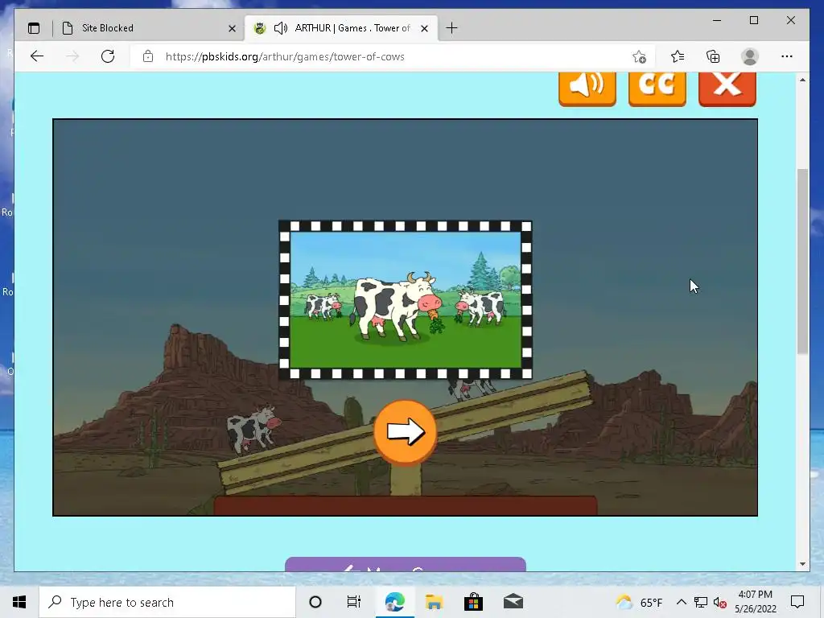Open the Favorites list icon
Viewport: 824px width, 618px height.
point(678,56)
